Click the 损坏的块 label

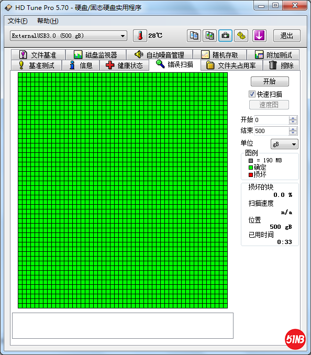pos(261,187)
